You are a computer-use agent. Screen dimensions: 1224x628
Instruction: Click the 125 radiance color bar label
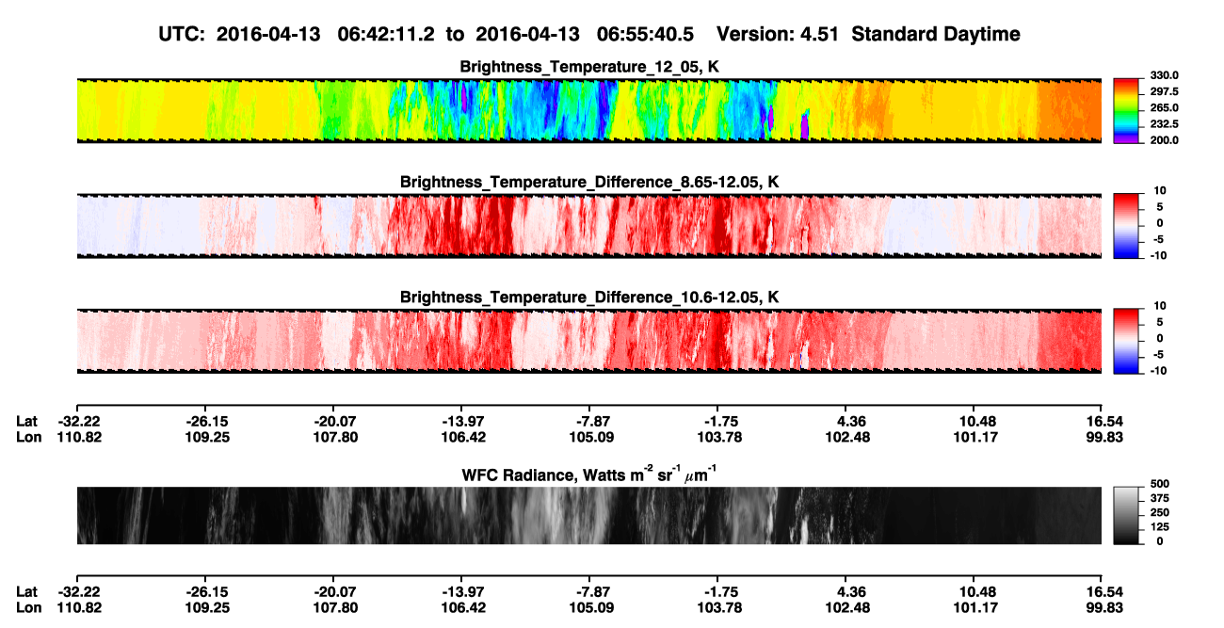click(1159, 527)
